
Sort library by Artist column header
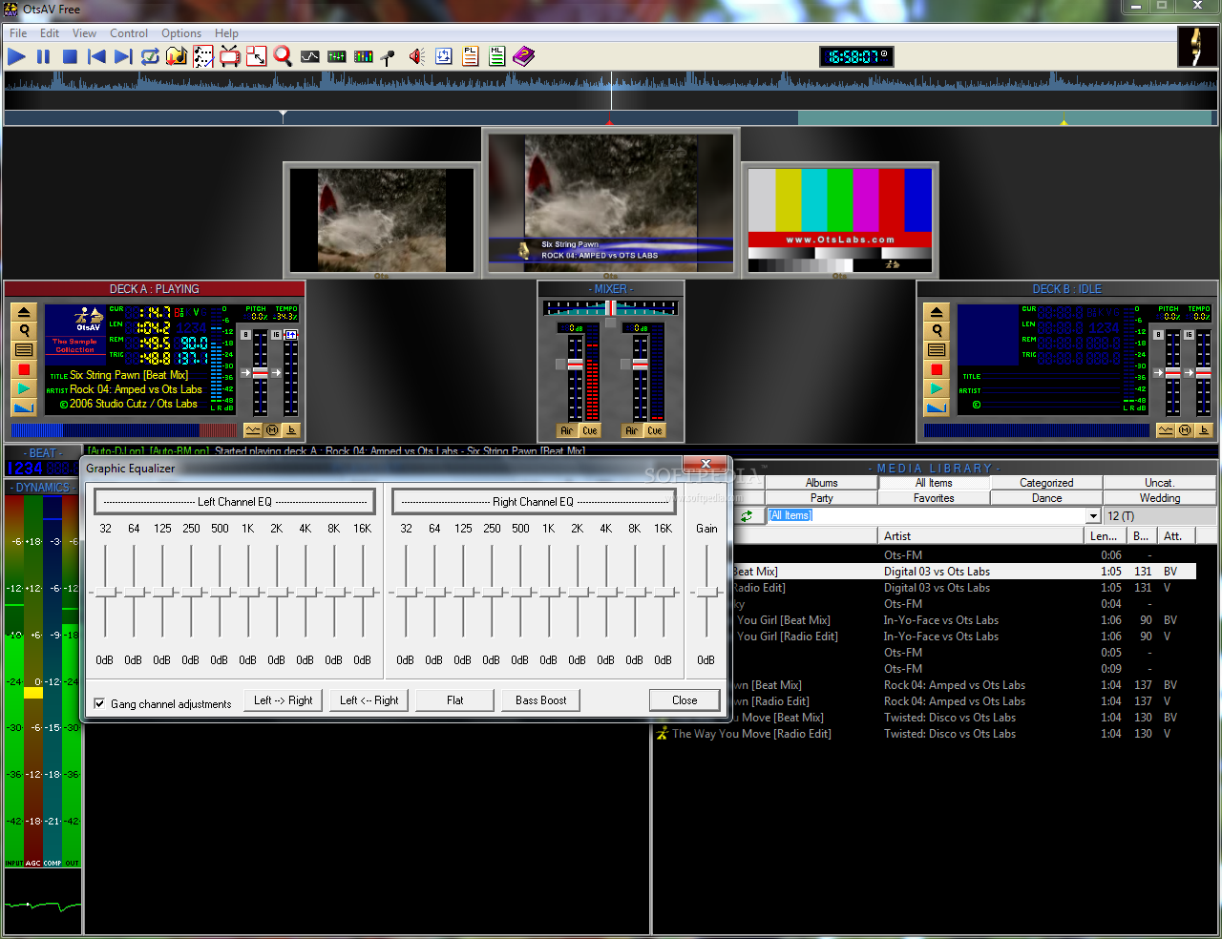pos(982,536)
